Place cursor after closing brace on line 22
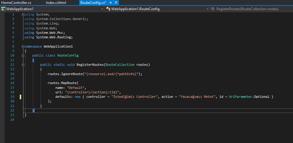The width and height of the screenshot is (293, 143). click(x=34, y=110)
